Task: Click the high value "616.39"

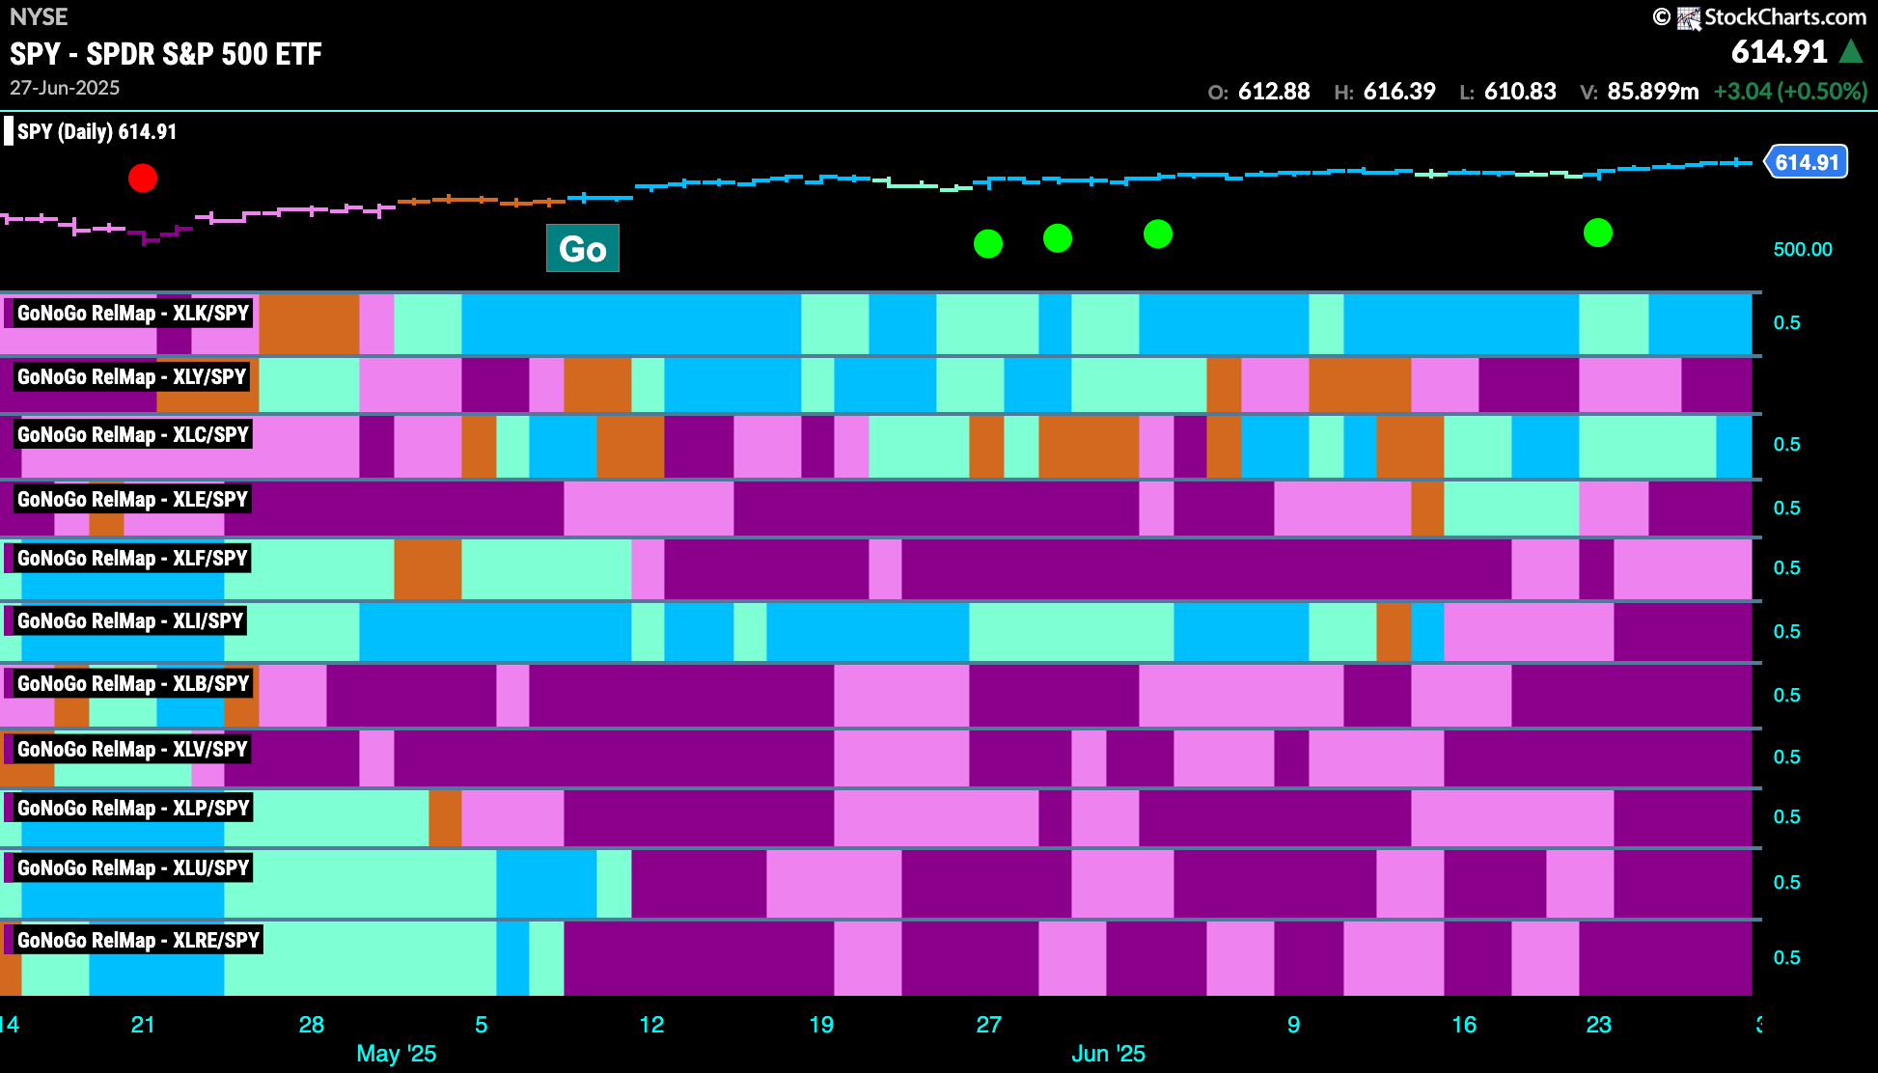Action: pos(1399,92)
